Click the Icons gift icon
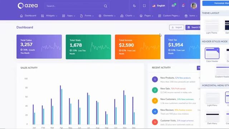 pyautogui.click(x=186, y=16)
